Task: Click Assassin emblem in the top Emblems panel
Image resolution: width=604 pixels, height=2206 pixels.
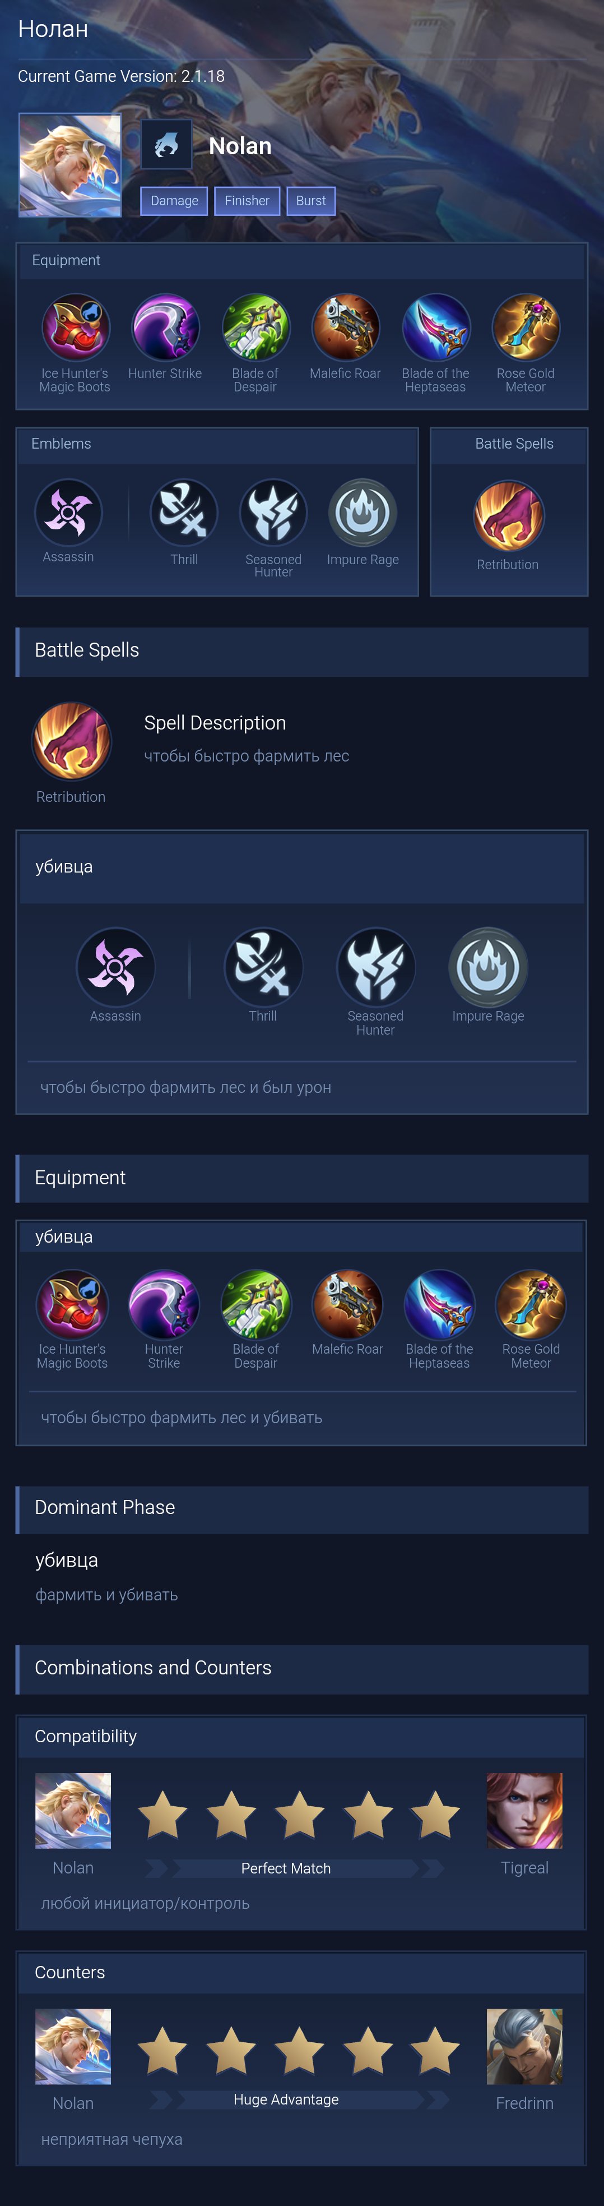Action: pos(68,512)
